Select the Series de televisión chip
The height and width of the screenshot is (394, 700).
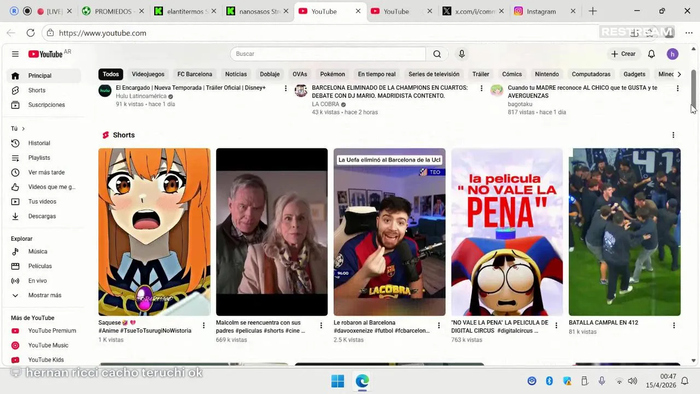pos(434,74)
